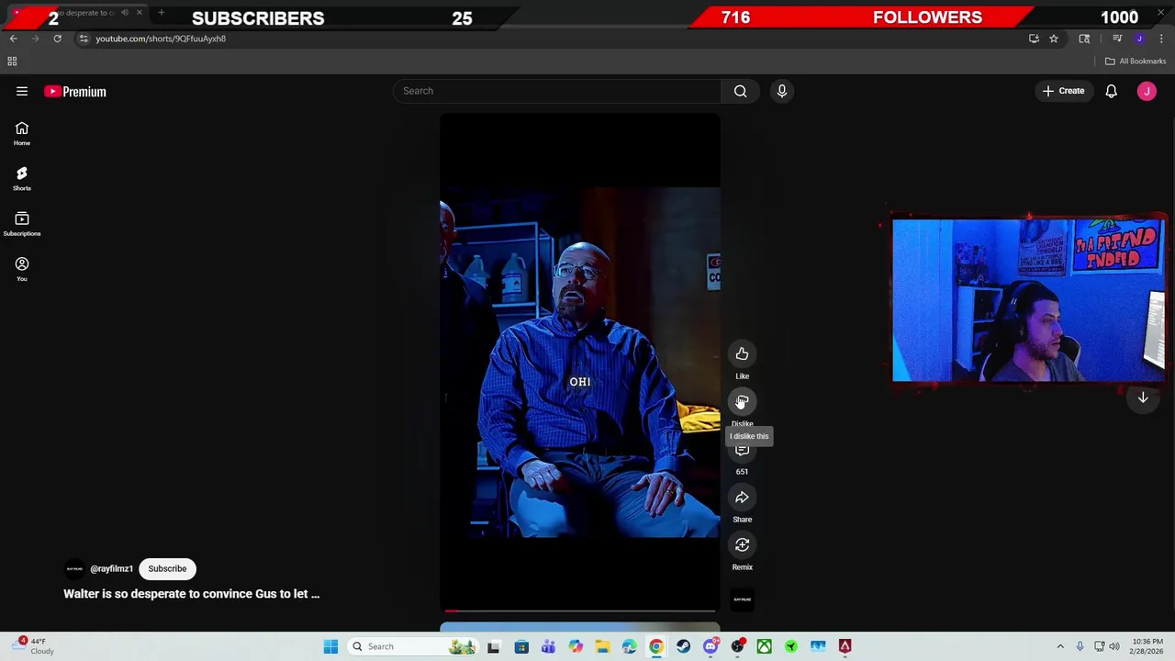Close the current YouTube tab
This screenshot has height=661, width=1175.
[x=139, y=13]
